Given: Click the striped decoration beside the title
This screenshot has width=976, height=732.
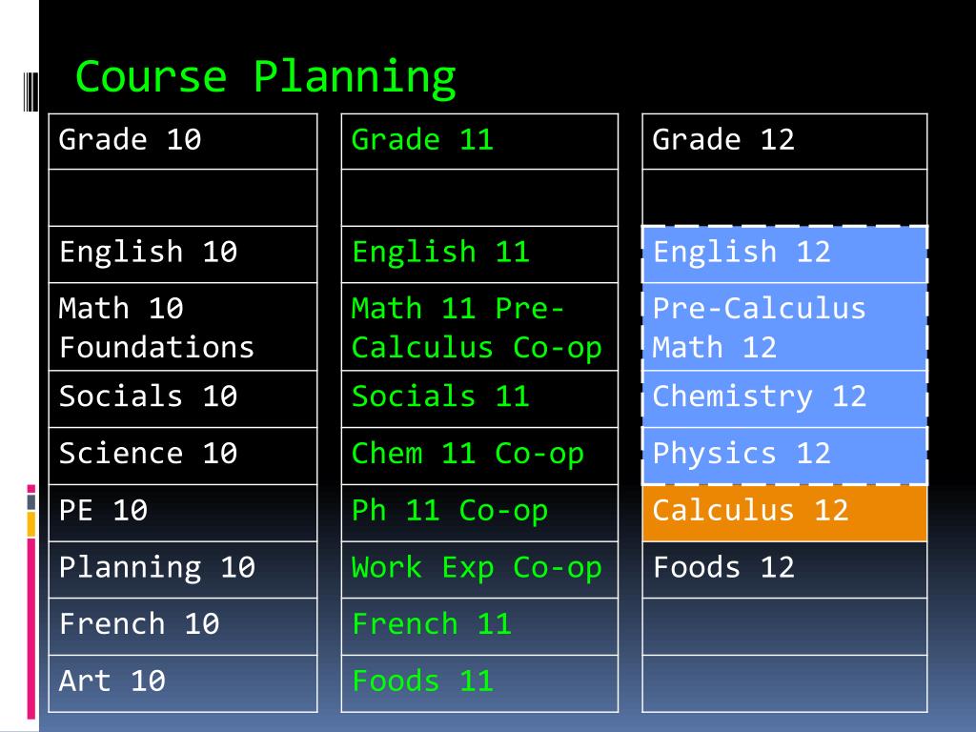Looking at the screenshot, I should coord(30,92).
